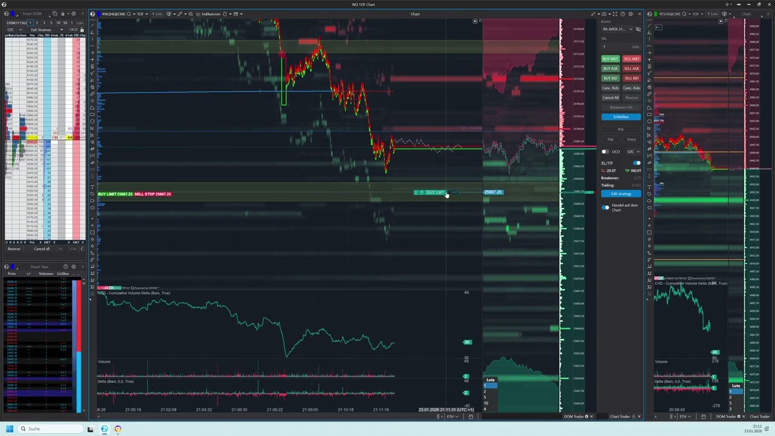Click the BUY MKT button

click(610, 59)
